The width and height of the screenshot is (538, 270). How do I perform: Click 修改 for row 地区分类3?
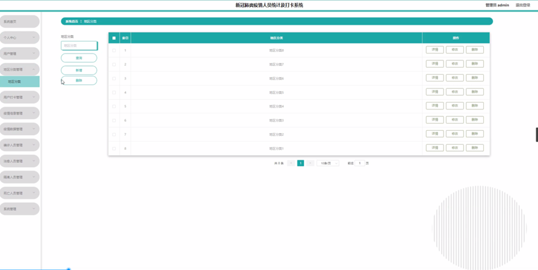(x=455, y=119)
